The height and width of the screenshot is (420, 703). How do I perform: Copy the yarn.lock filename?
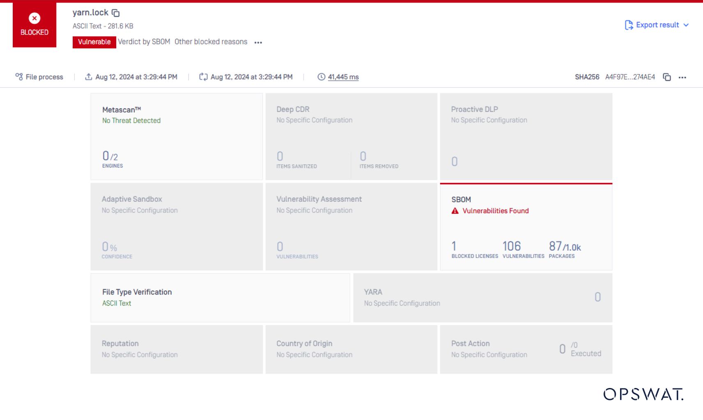[x=116, y=13]
